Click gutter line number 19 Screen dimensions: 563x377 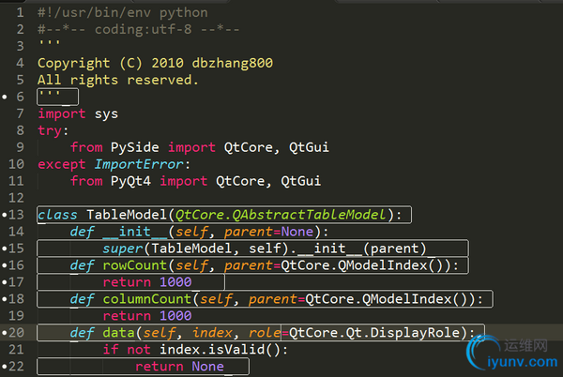(16, 316)
